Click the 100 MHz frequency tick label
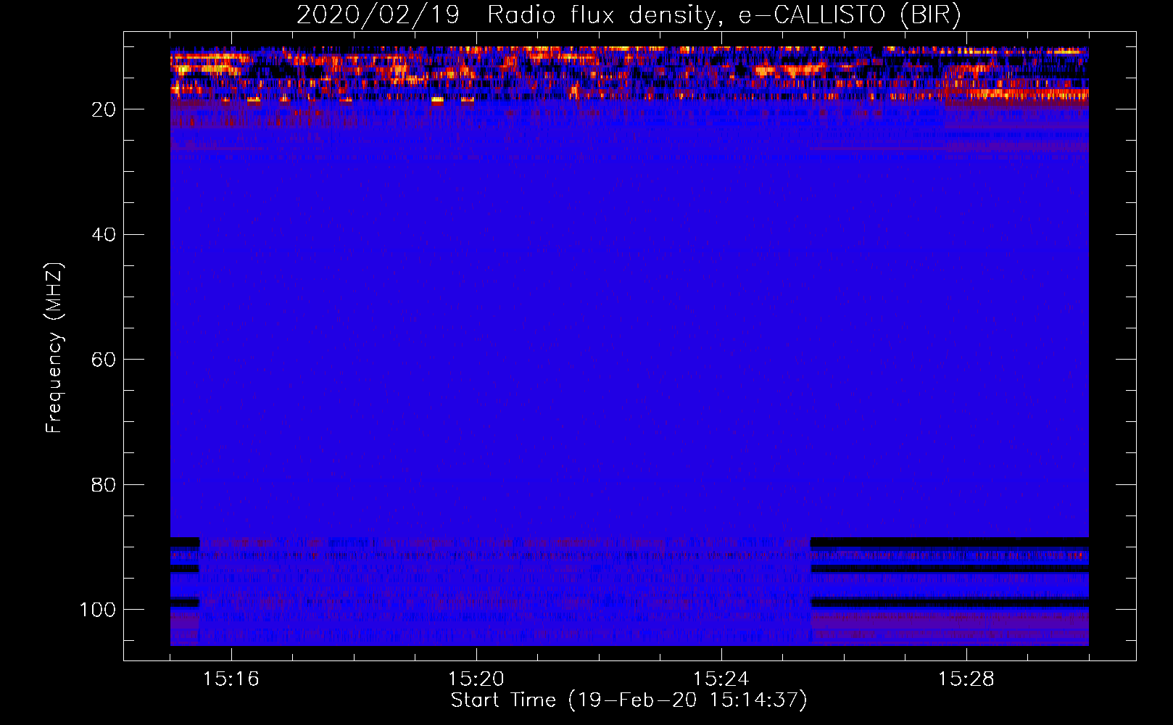1173x725 pixels. pyautogui.click(x=98, y=610)
